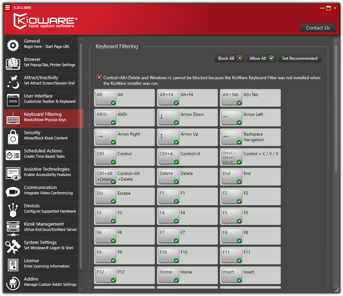The height and width of the screenshot is (296, 343).
Task: Open Addins custom settings section
Action: 44,283
